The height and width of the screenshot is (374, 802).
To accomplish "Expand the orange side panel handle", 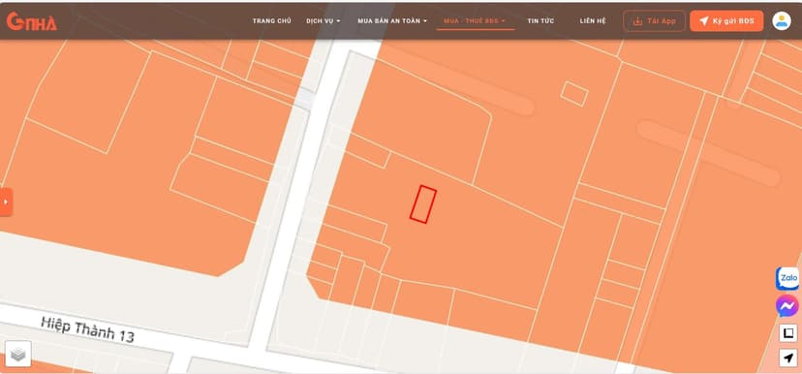I will [x=6, y=203].
